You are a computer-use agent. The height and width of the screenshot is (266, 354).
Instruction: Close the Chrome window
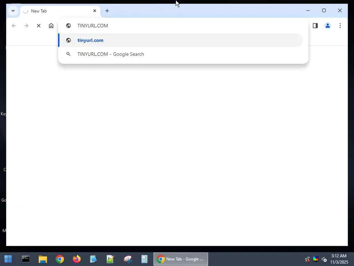tap(339, 10)
